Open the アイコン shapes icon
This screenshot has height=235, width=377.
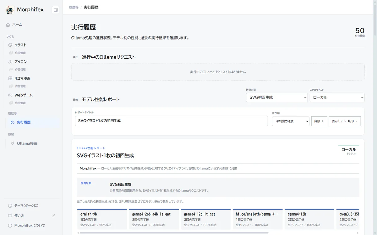[10, 62]
